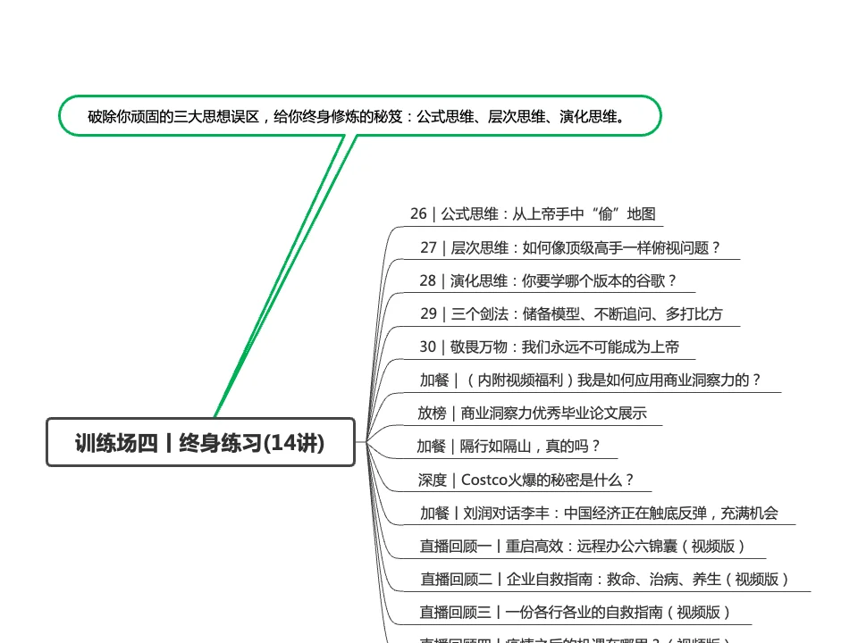
Task: Click the partially visible 直播回顾四 node
Action: click(581, 639)
